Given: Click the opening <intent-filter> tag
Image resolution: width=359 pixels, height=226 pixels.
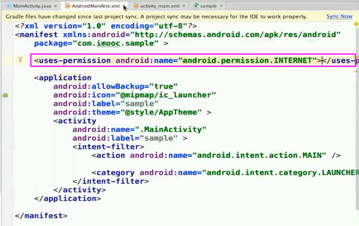Looking at the screenshot, I should click(108, 147).
